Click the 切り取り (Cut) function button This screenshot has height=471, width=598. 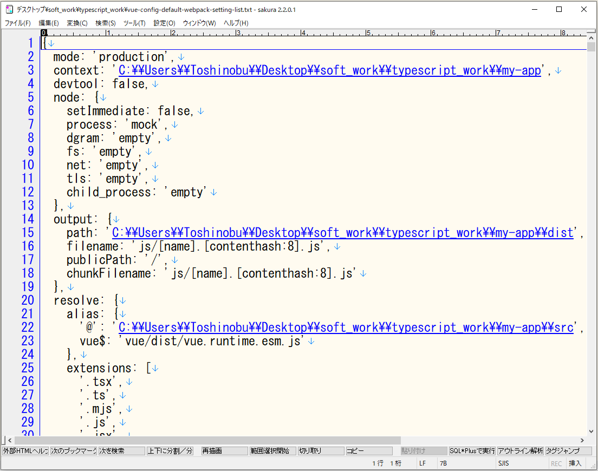tap(321, 450)
